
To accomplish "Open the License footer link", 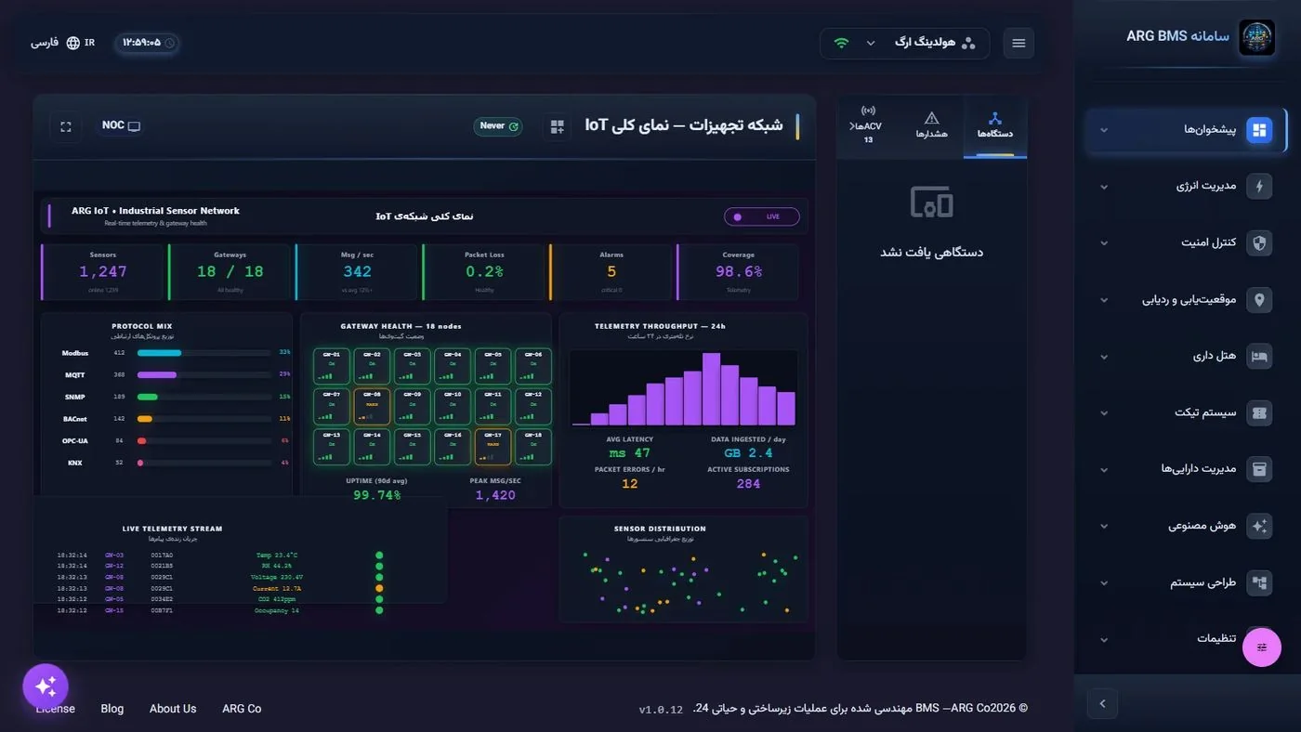I will tap(56, 709).
